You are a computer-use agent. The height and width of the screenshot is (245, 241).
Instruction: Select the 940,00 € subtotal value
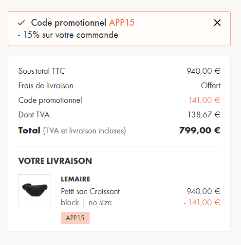[x=204, y=71]
